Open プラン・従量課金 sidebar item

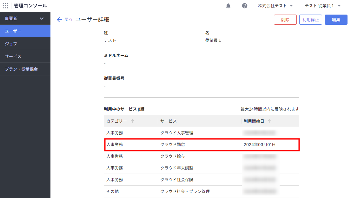25,69
